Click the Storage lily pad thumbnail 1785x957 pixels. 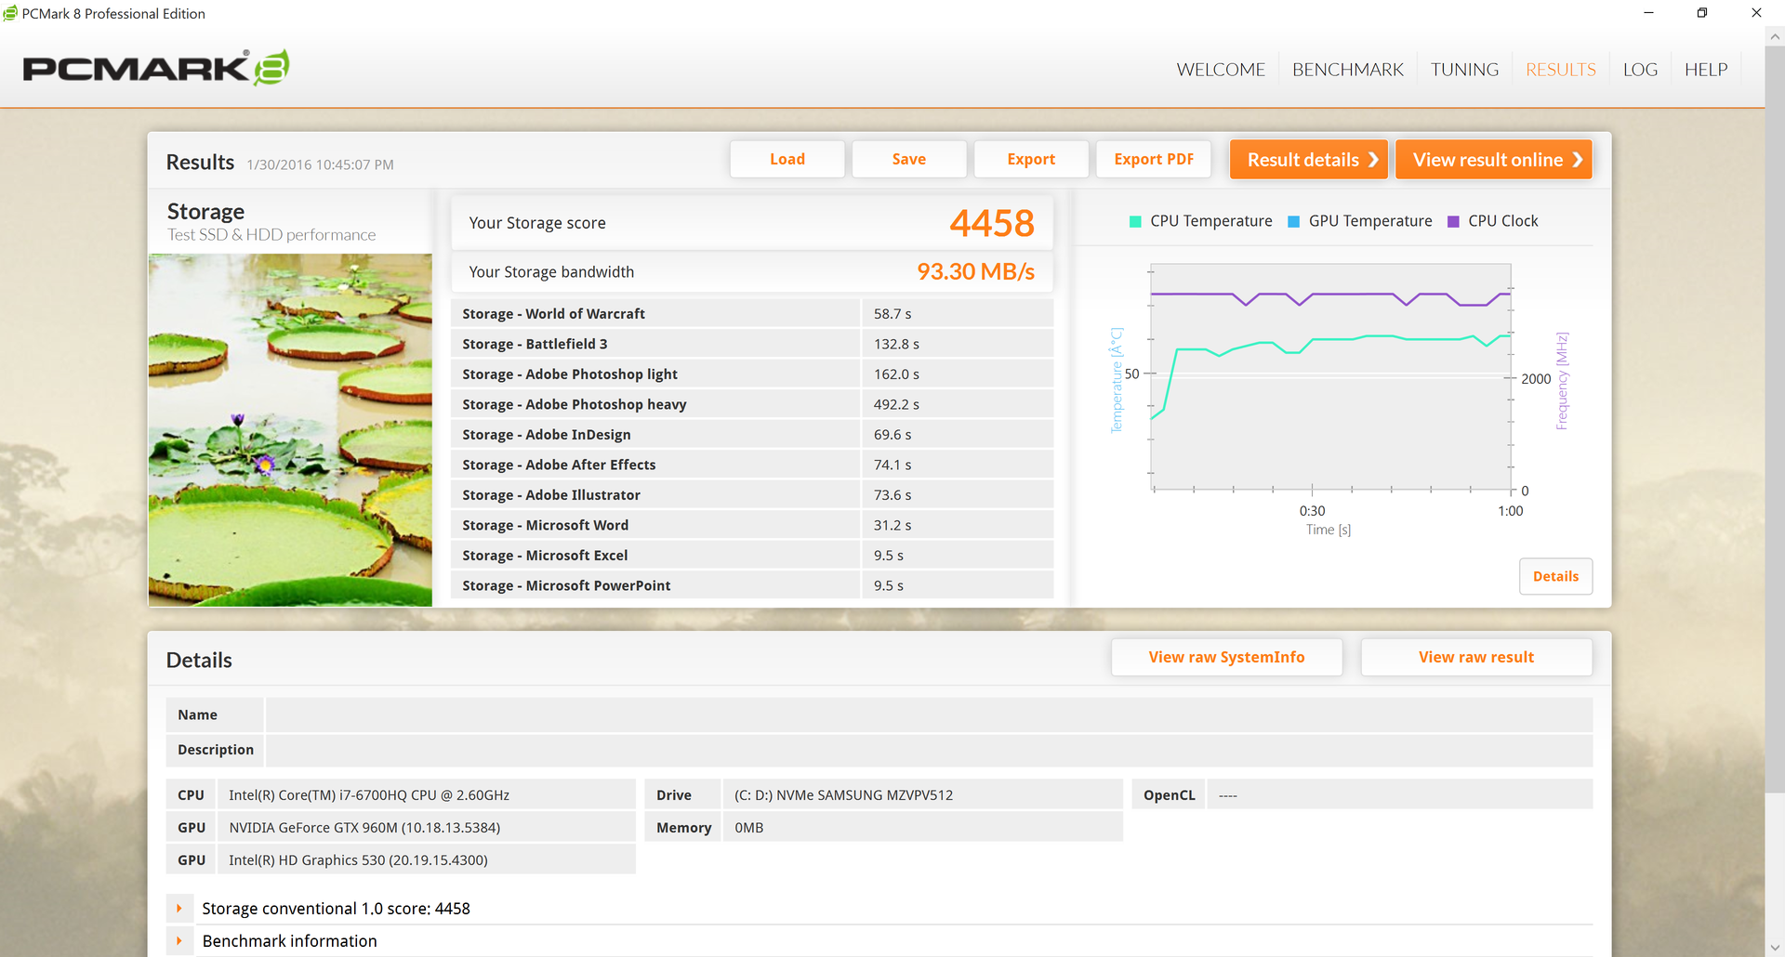290,430
